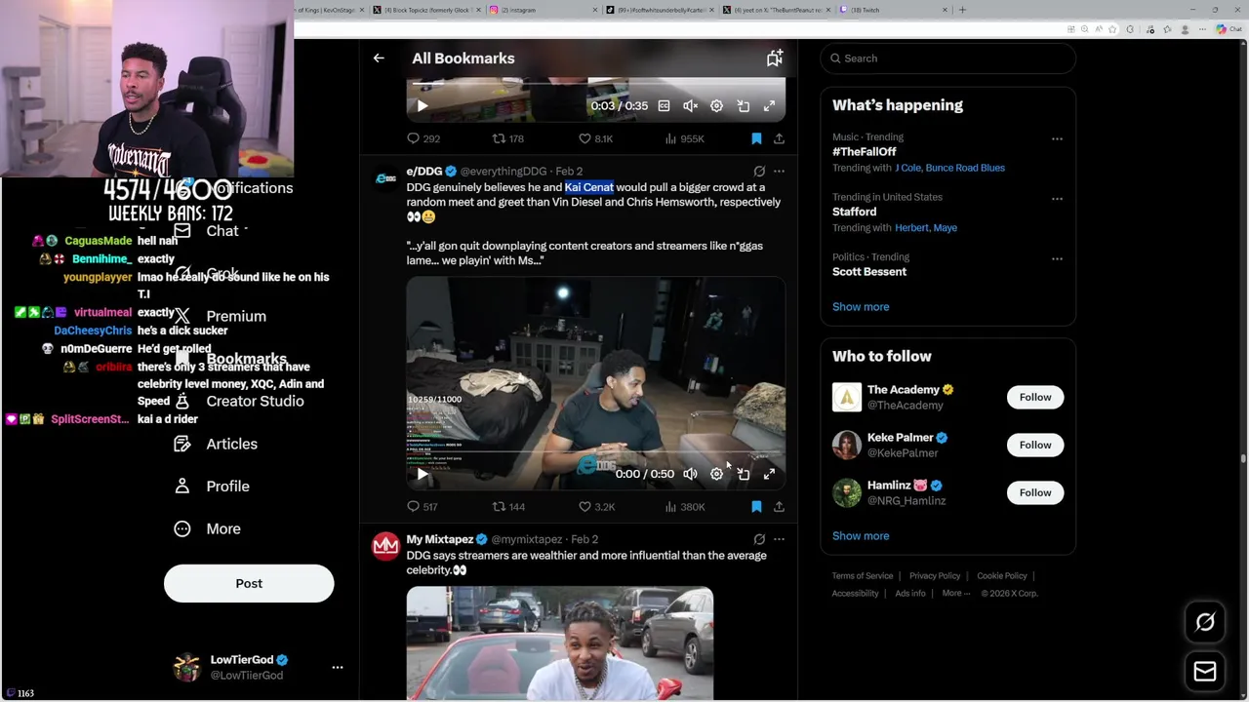Open settings gear on DDG video
This screenshot has width=1249, height=702.
pyautogui.click(x=716, y=474)
